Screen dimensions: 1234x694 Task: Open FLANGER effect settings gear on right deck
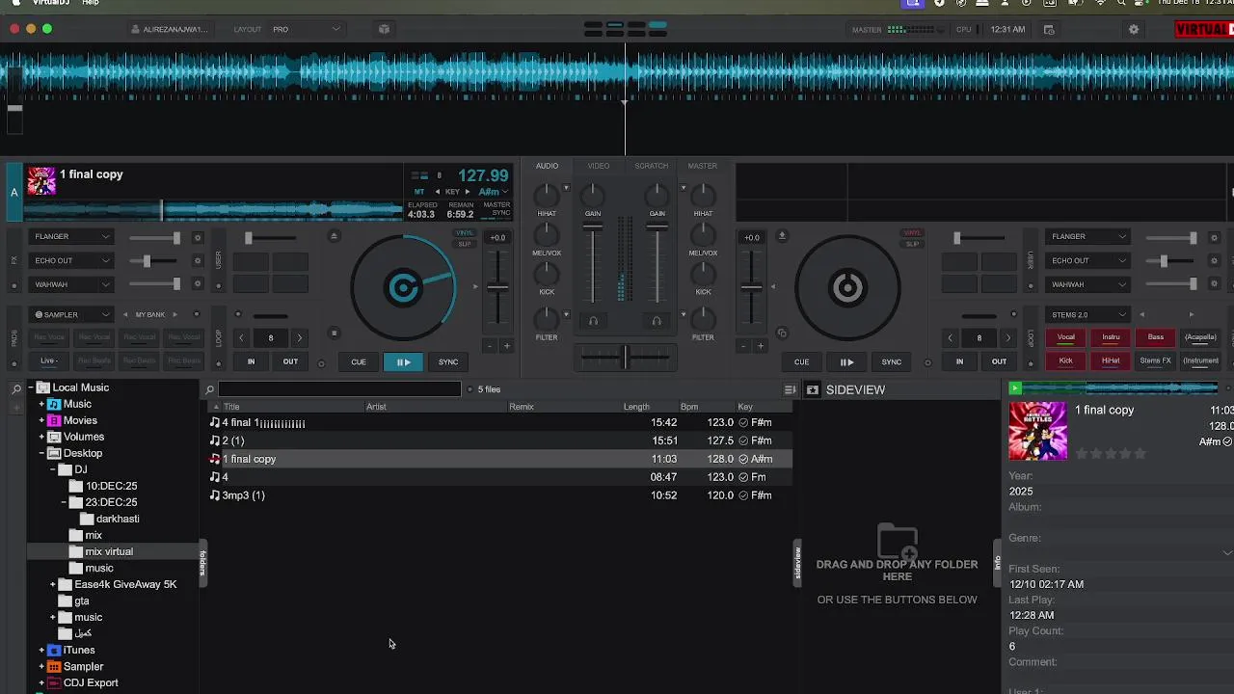(1214, 237)
